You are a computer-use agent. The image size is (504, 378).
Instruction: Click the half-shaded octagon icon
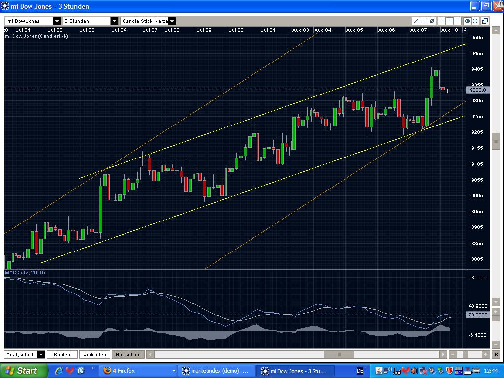point(468,21)
